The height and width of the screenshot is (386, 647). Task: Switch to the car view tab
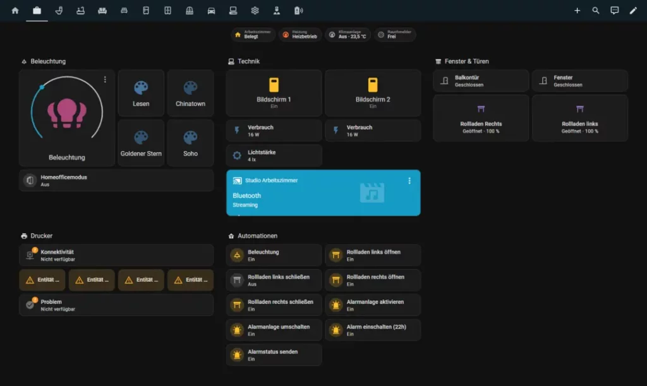[x=211, y=10]
